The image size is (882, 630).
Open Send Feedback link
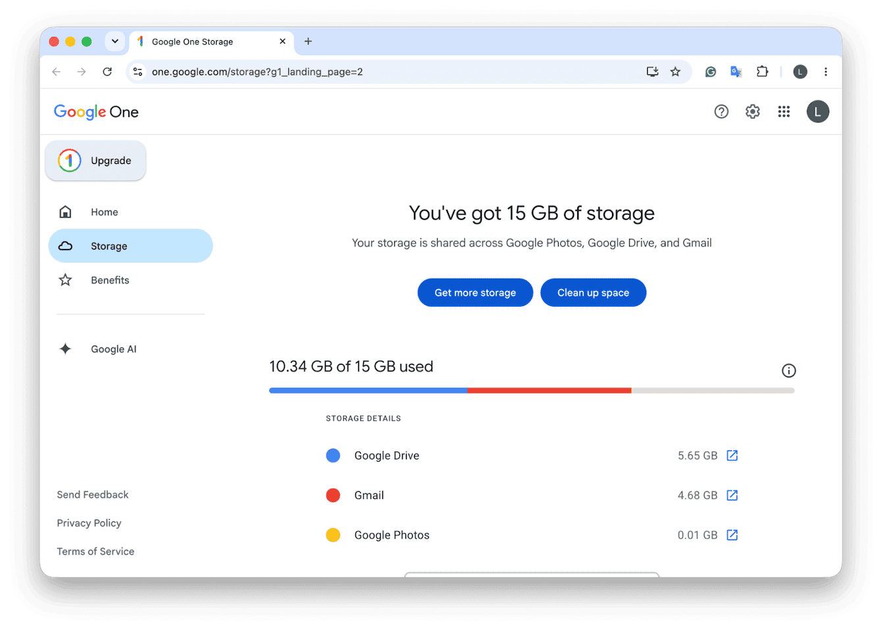click(93, 495)
